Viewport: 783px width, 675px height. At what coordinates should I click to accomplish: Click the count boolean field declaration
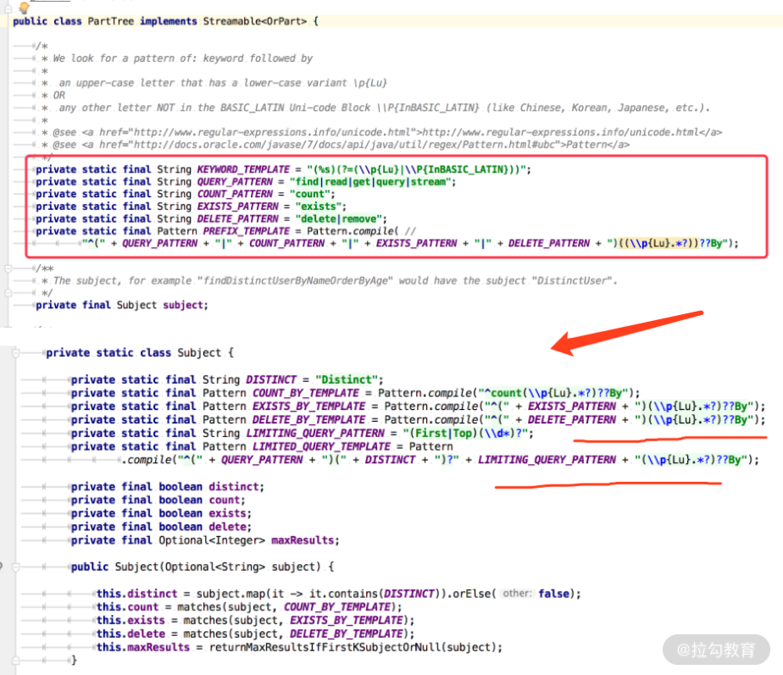point(225,501)
